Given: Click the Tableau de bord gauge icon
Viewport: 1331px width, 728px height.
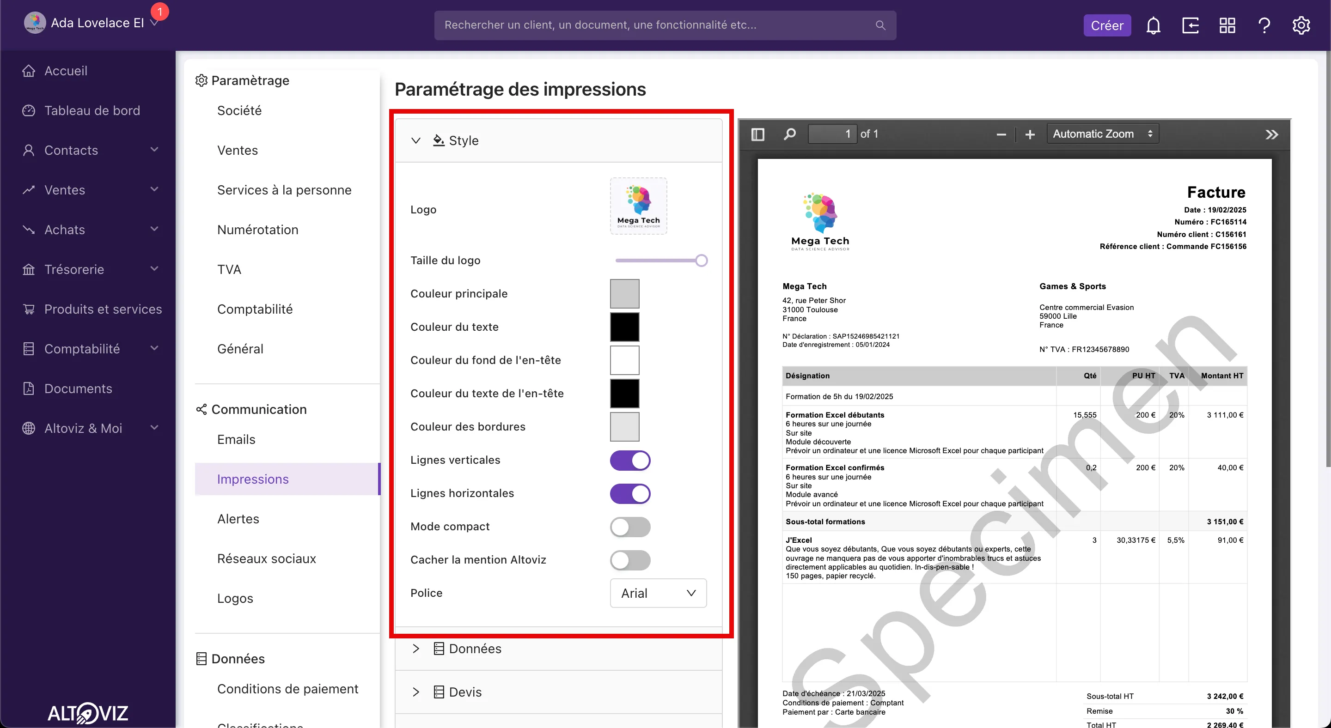Looking at the screenshot, I should coord(29,110).
